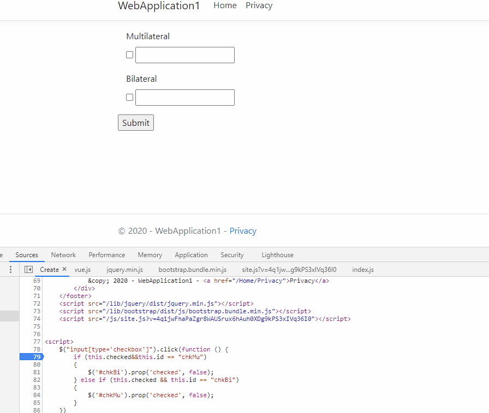Open the vue.js file tab
The image size is (489, 413).
[82, 270]
